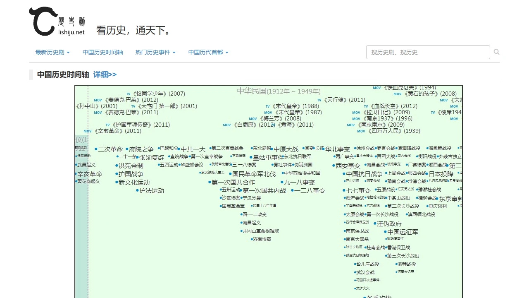
Task: Click the MOV icon beside 《辛亥革命》(2011)
Action: 88,131
